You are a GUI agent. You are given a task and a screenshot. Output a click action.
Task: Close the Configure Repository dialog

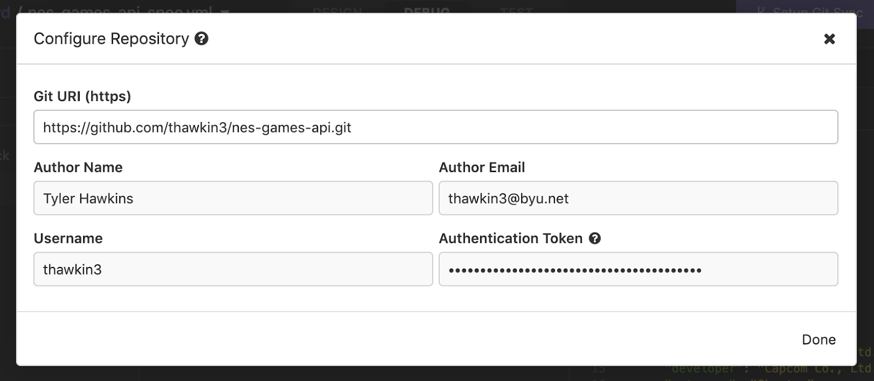point(829,39)
